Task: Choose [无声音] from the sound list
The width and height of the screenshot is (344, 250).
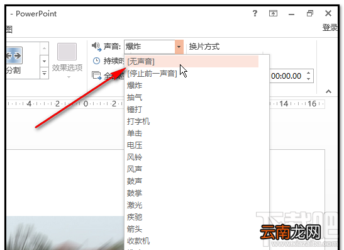Action: (192, 62)
